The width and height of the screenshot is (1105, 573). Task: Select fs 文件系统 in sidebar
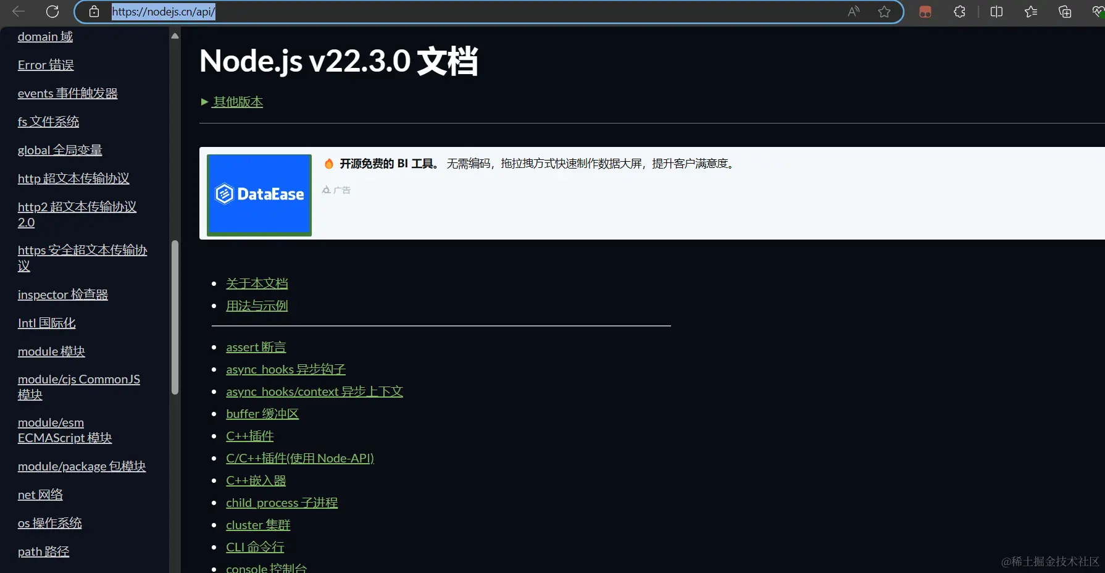point(48,122)
